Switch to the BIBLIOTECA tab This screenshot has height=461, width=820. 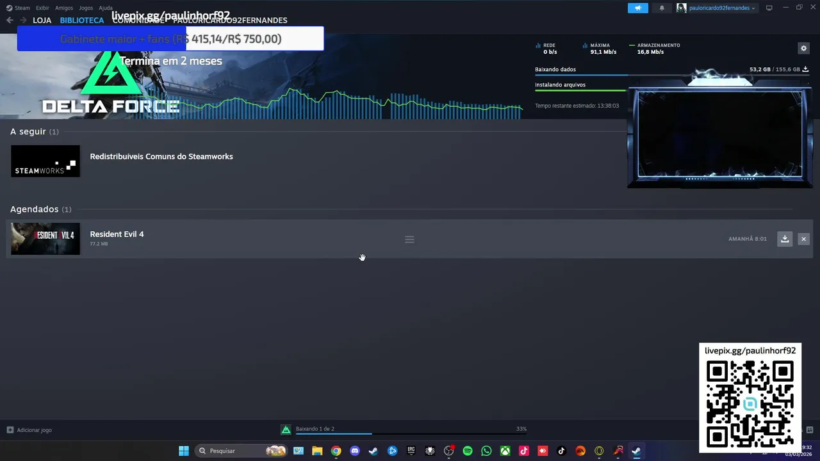82,20
